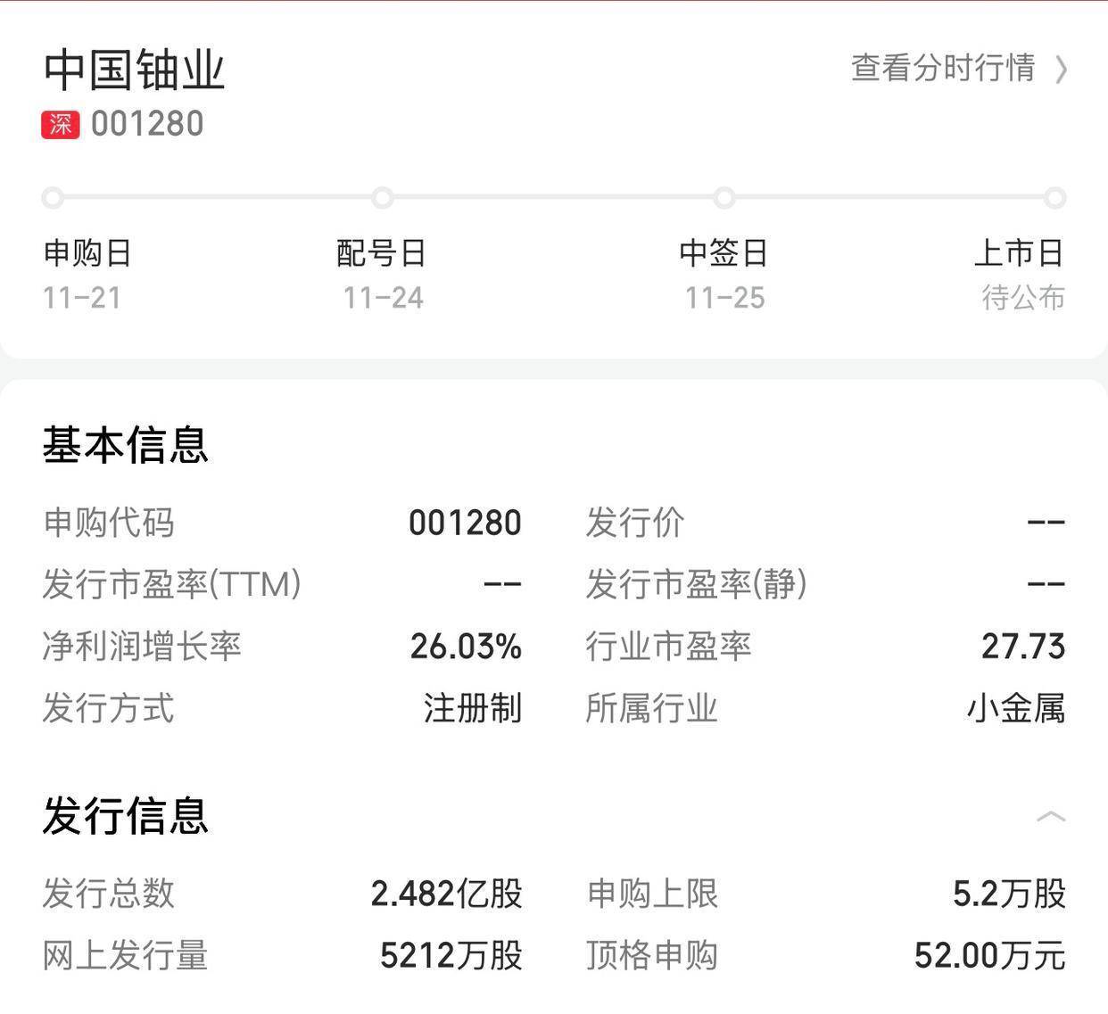1108x1014 pixels.
Task: Click the 行业市盈率 value 27.73
Action: click(x=1023, y=647)
